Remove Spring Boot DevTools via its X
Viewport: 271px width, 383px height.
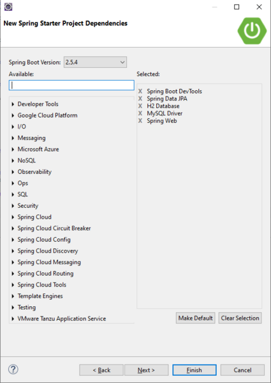pos(140,91)
